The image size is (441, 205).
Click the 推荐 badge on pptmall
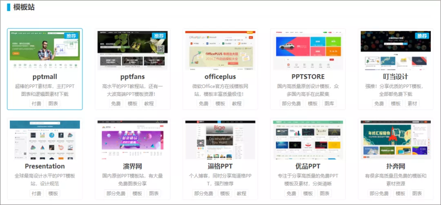[71, 36]
